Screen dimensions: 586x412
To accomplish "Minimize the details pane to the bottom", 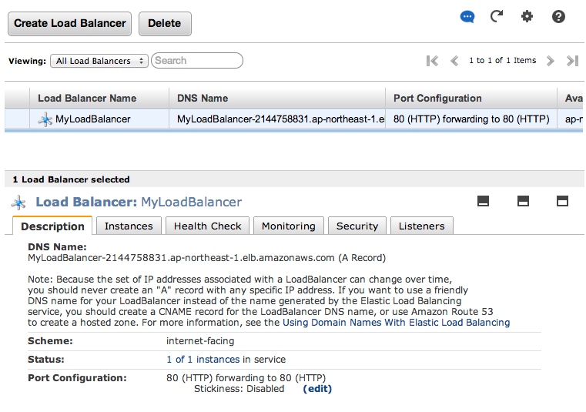I will pyautogui.click(x=483, y=201).
